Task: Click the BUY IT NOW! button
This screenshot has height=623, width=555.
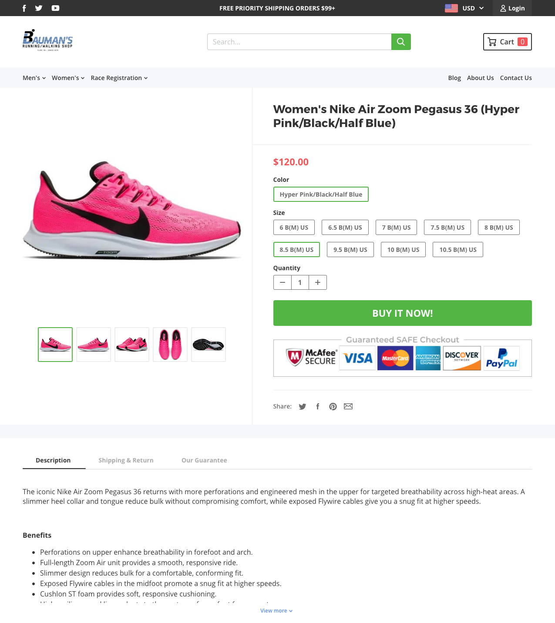Action: point(403,313)
